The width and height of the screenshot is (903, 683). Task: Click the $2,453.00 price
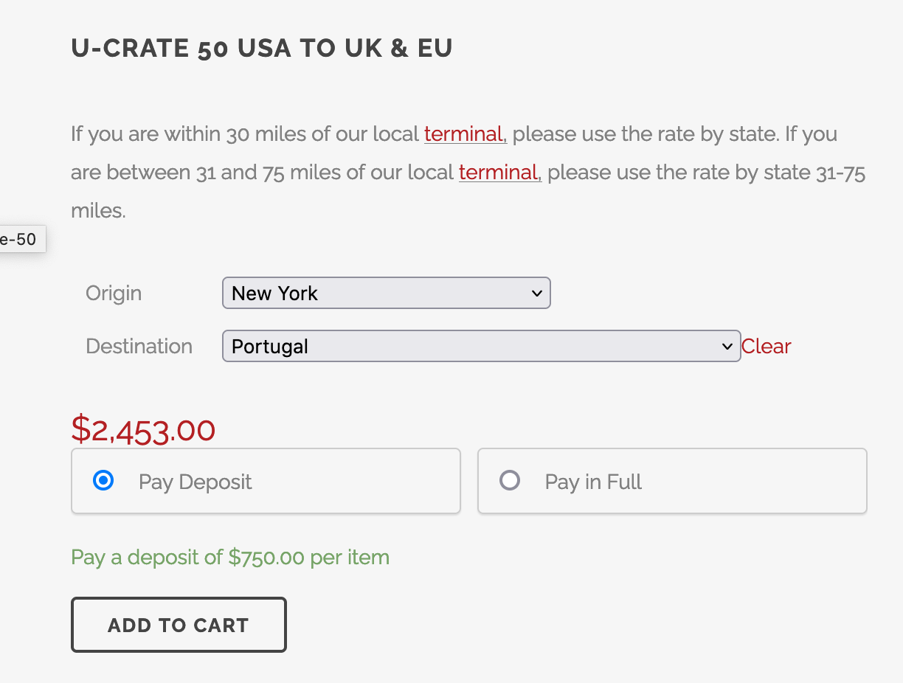[143, 429]
